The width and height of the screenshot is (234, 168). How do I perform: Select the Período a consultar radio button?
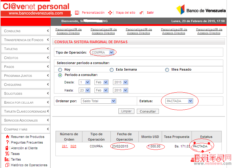(60, 75)
